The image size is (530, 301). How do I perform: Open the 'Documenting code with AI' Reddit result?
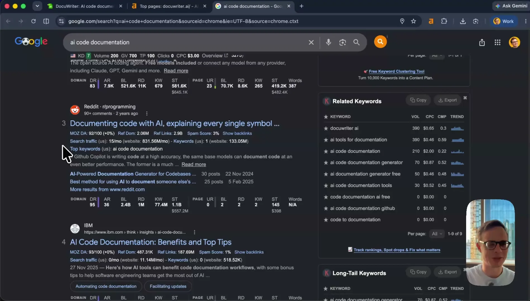pyautogui.click(x=175, y=123)
